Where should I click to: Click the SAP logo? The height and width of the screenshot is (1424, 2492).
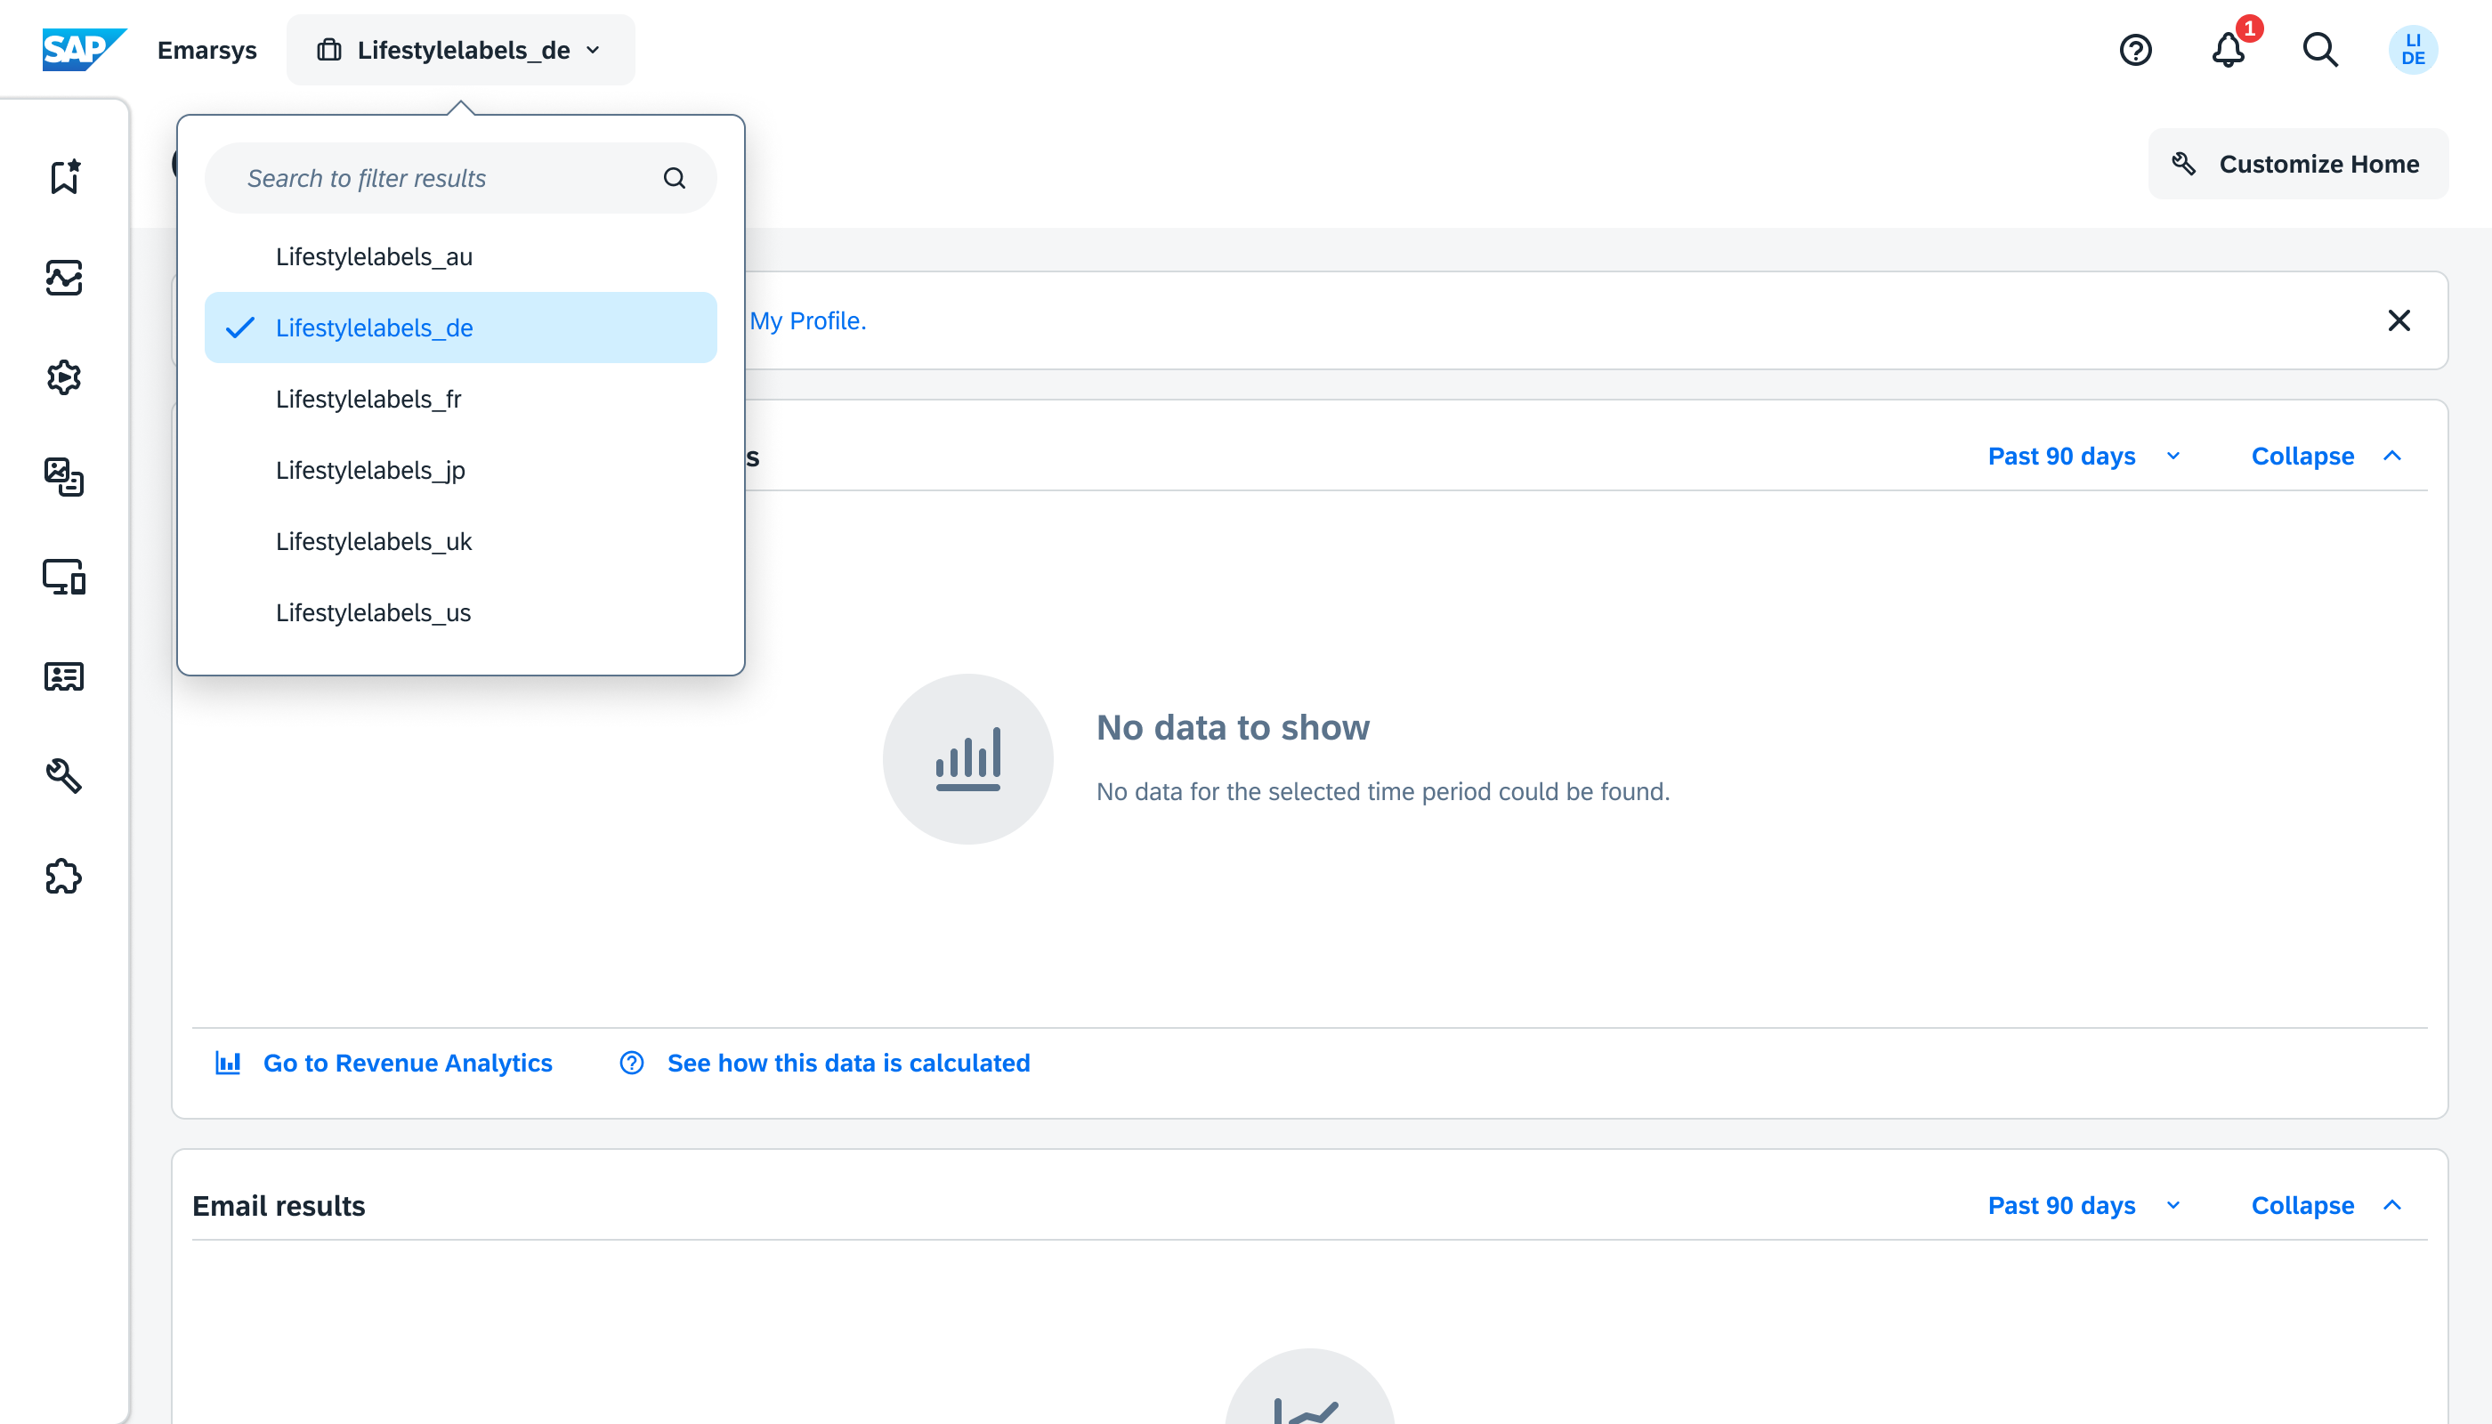pyautogui.click(x=85, y=49)
